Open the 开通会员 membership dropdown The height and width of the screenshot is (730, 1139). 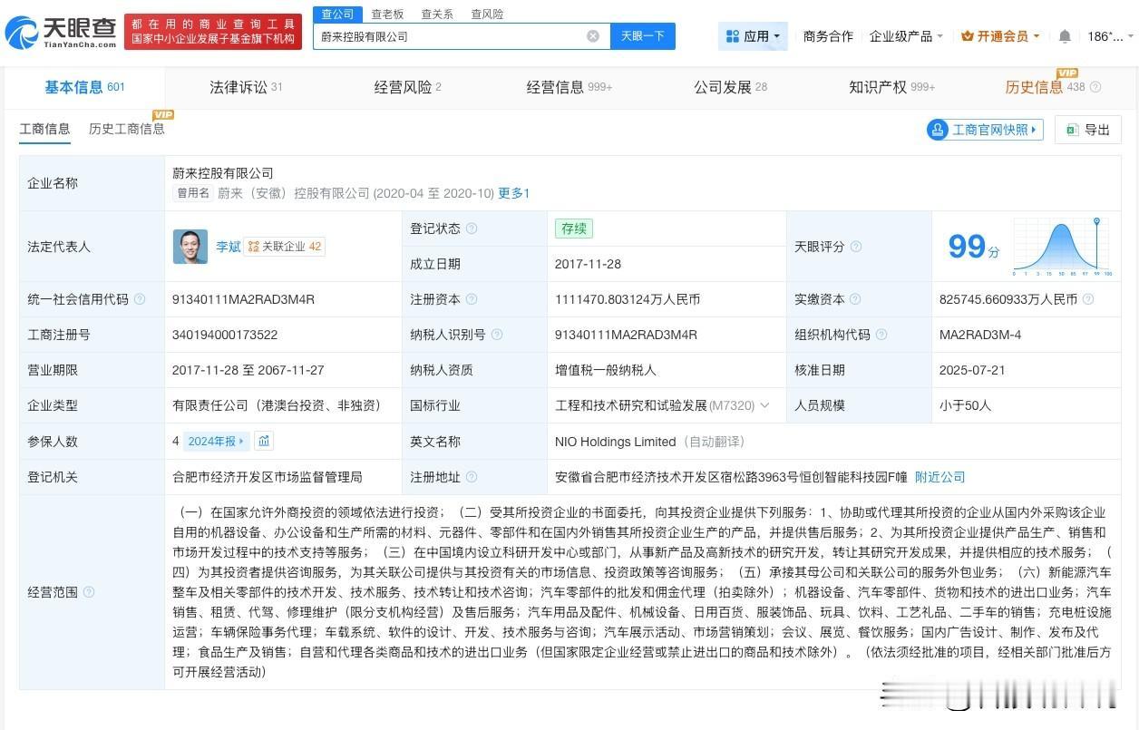point(1000,36)
